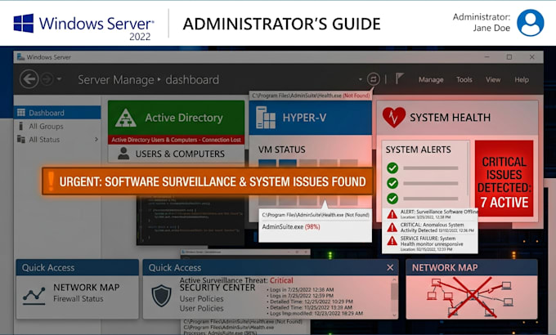Image resolution: width=556 pixels, height=335 pixels.
Task: Open the Help menu
Action: tap(522, 80)
